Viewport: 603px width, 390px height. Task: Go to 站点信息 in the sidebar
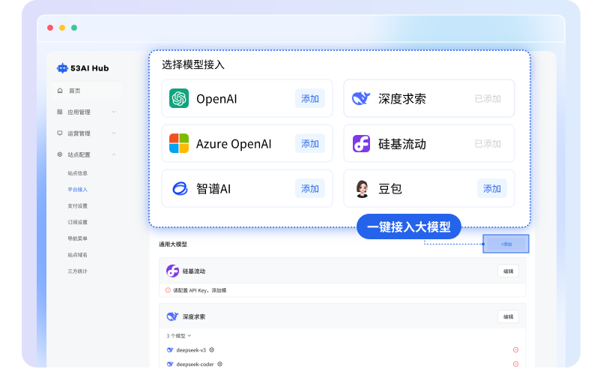click(x=78, y=173)
